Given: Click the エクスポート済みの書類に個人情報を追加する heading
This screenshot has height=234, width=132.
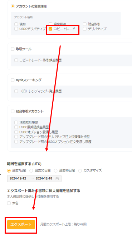Looking at the screenshot, I should pos(44,191).
